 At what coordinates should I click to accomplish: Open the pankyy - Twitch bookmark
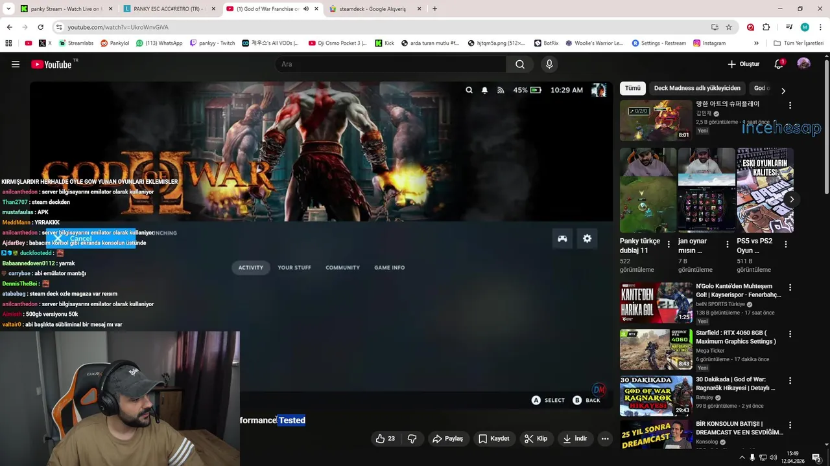(x=212, y=43)
